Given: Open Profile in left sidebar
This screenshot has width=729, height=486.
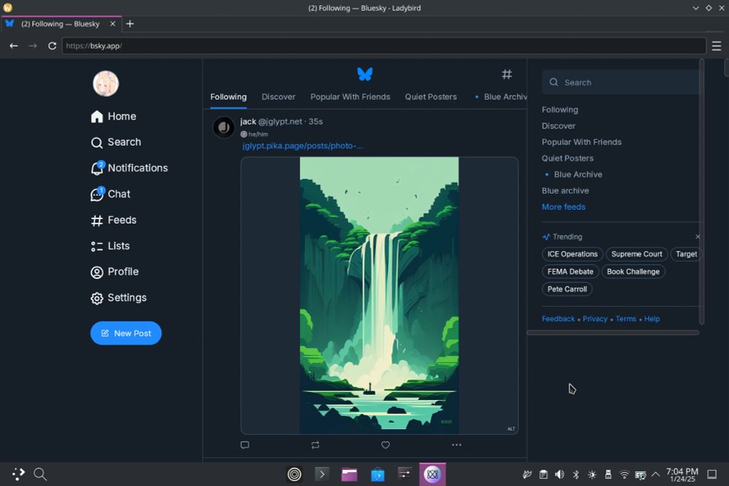Looking at the screenshot, I should coord(114,272).
